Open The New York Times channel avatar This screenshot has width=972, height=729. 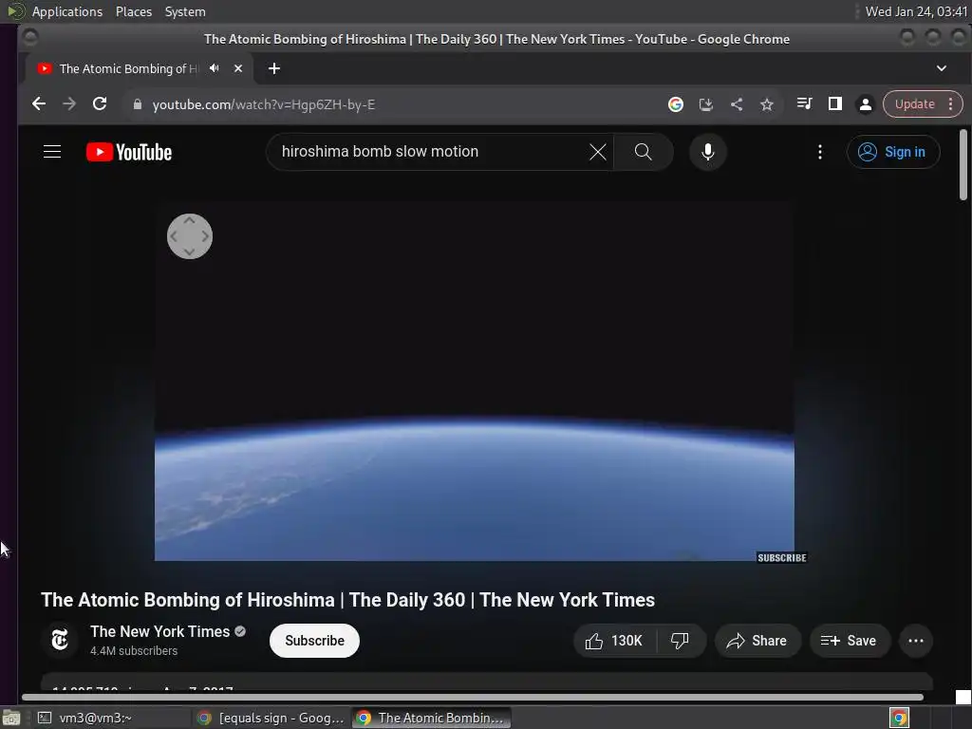60,640
